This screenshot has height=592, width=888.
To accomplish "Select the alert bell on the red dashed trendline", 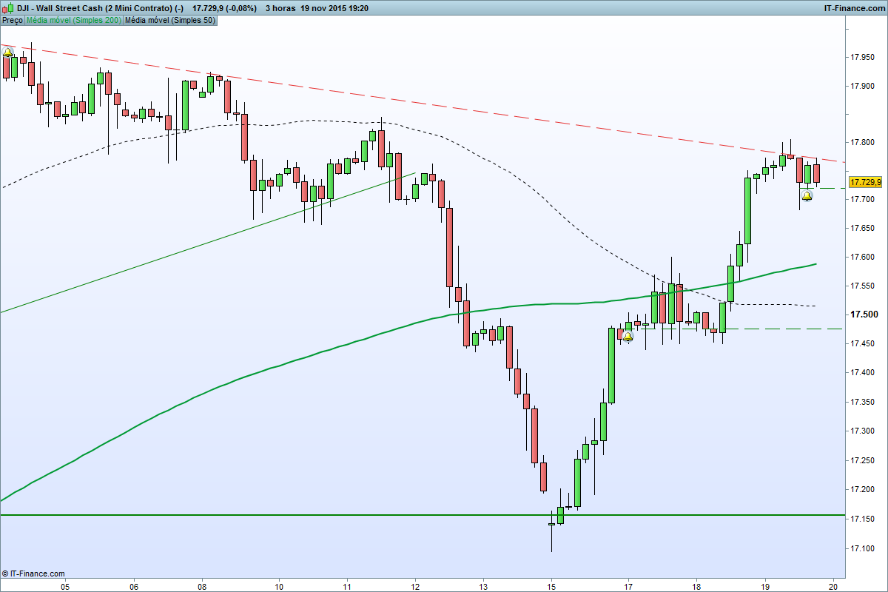I will pos(7,52).
